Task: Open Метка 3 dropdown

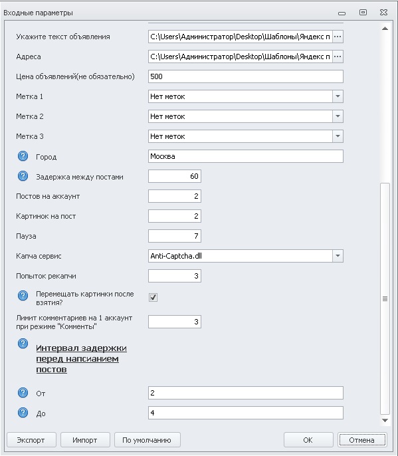Action: (x=338, y=136)
